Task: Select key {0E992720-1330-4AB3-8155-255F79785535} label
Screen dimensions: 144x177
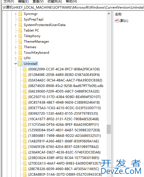Action: pyautogui.click(x=63, y=114)
